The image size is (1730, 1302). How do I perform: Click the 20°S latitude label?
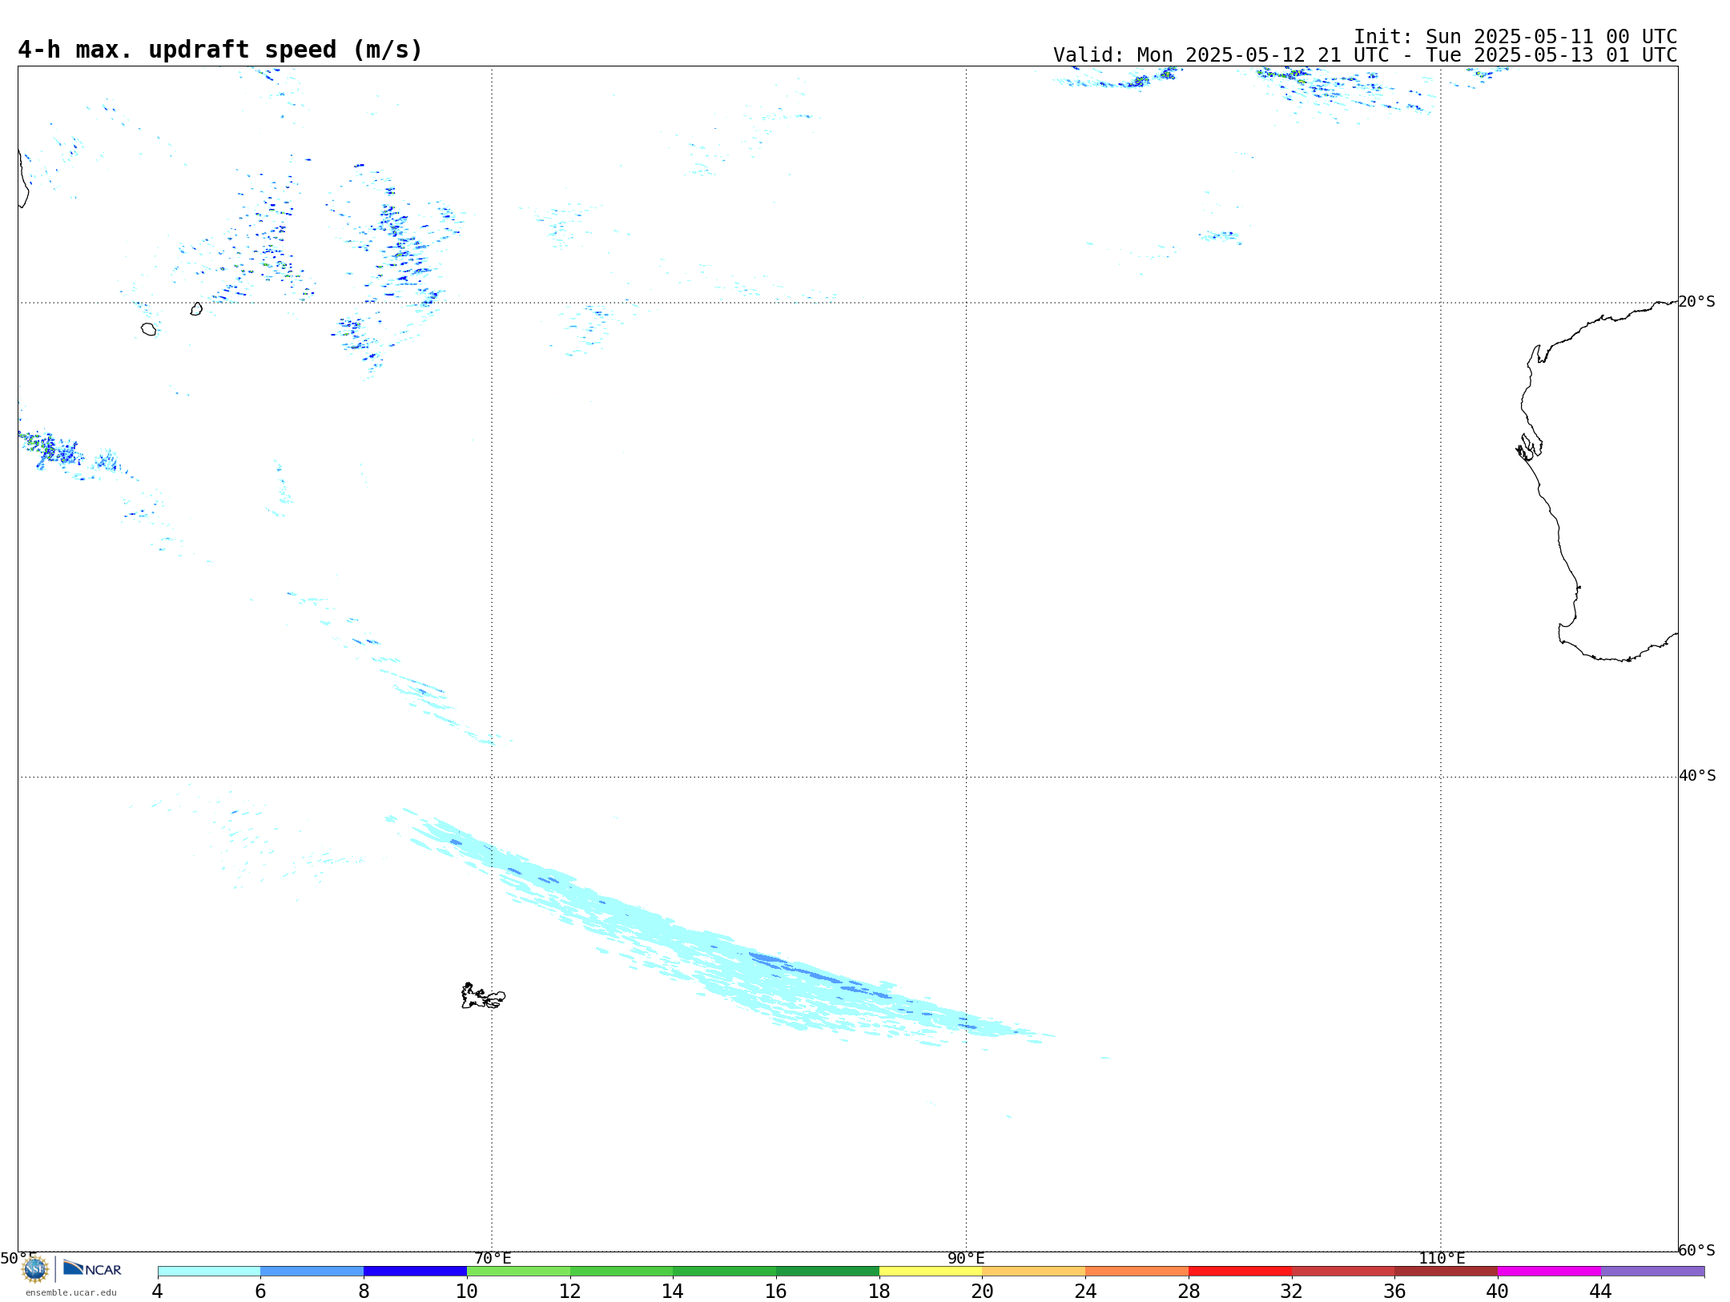(1697, 302)
